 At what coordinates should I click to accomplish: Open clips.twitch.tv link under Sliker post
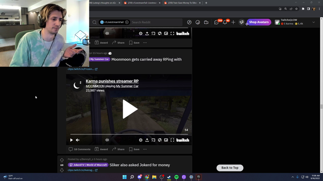(82, 170)
